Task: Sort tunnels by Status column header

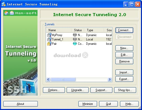Action: [78, 30]
